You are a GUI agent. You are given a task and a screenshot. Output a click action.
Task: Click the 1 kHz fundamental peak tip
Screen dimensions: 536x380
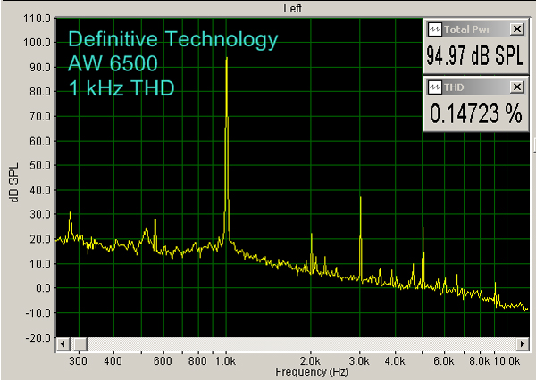pyautogui.click(x=227, y=59)
